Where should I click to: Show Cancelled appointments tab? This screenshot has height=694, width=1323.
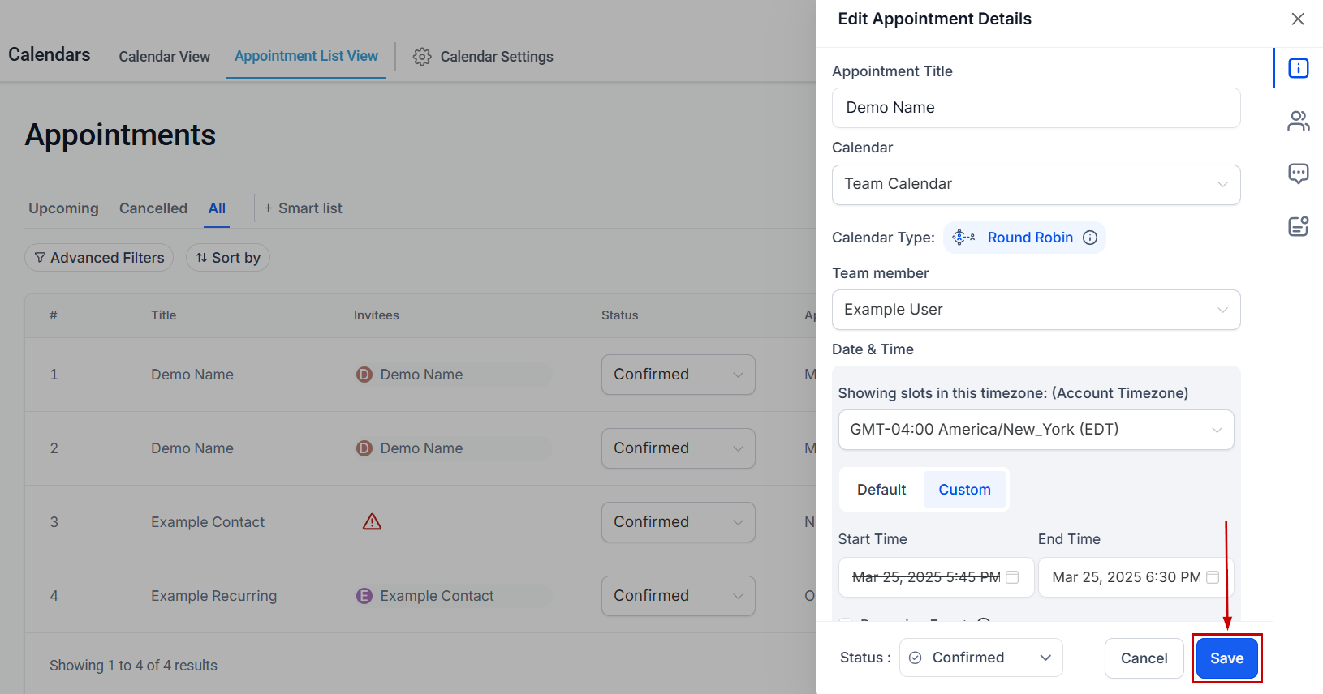click(x=153, y=208)
